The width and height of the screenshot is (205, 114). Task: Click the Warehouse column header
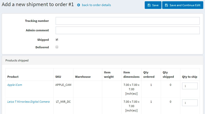(x=83, y=77)
